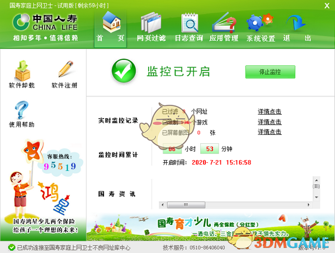Open 使用帮助 question mark icon
The image size is (335, 253).
click(x=21, y=110)
